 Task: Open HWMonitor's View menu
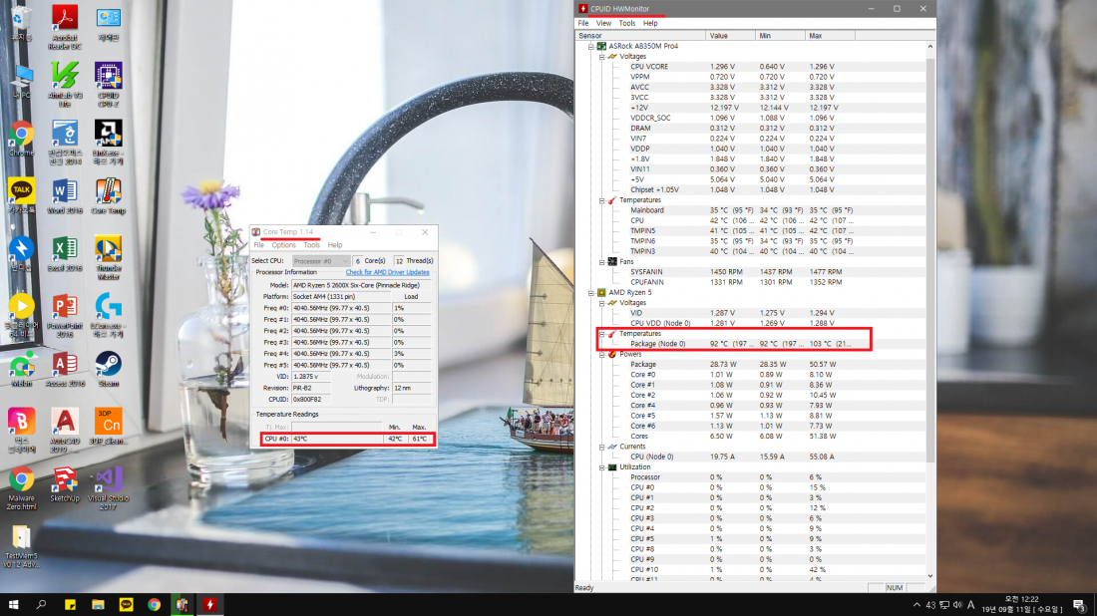tap(603, 23)
